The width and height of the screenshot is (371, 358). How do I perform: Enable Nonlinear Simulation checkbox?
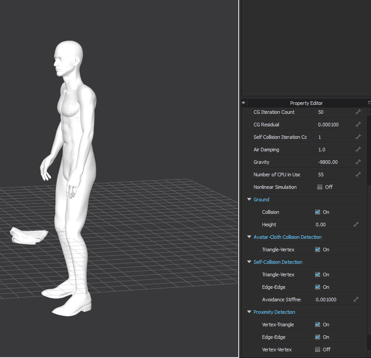pos(320,187)
